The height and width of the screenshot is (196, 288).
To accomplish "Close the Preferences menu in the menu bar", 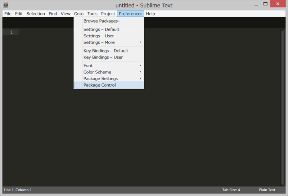I will pos(131,14).
